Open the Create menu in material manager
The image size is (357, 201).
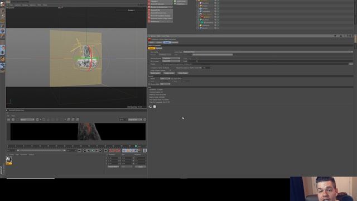click(x=11, y=155)
